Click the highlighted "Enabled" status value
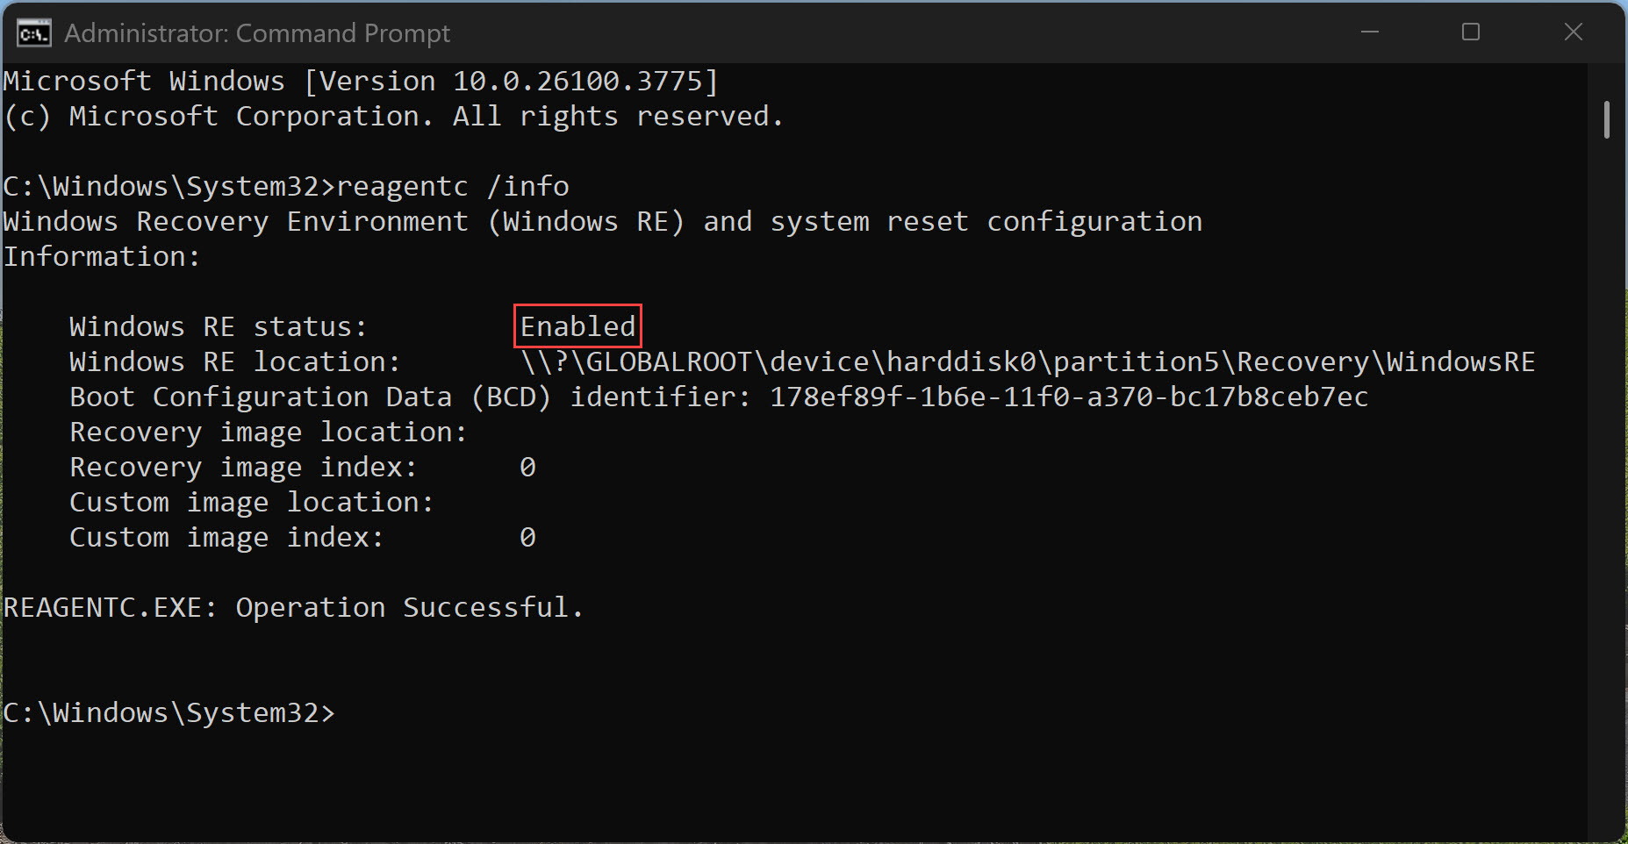Image resolution: width=1628 pixels, height=844 pixels. click(577, 326)
